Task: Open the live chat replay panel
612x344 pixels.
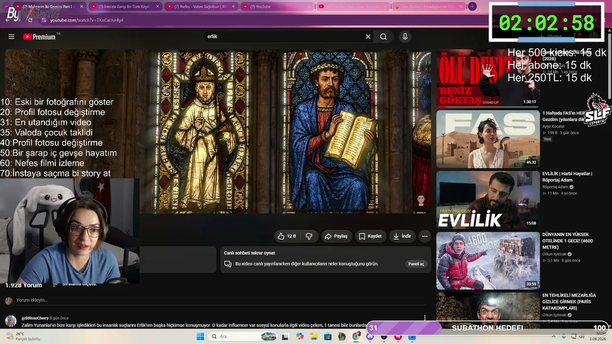Action: click(x=416, y=264)
